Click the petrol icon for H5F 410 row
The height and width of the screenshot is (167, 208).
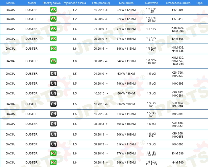point(53,19)
